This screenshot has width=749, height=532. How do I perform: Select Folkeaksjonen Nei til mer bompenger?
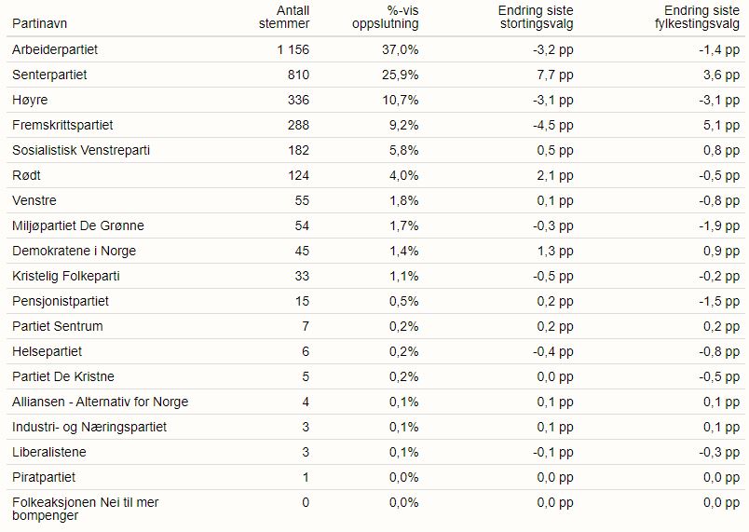point(86,509)
